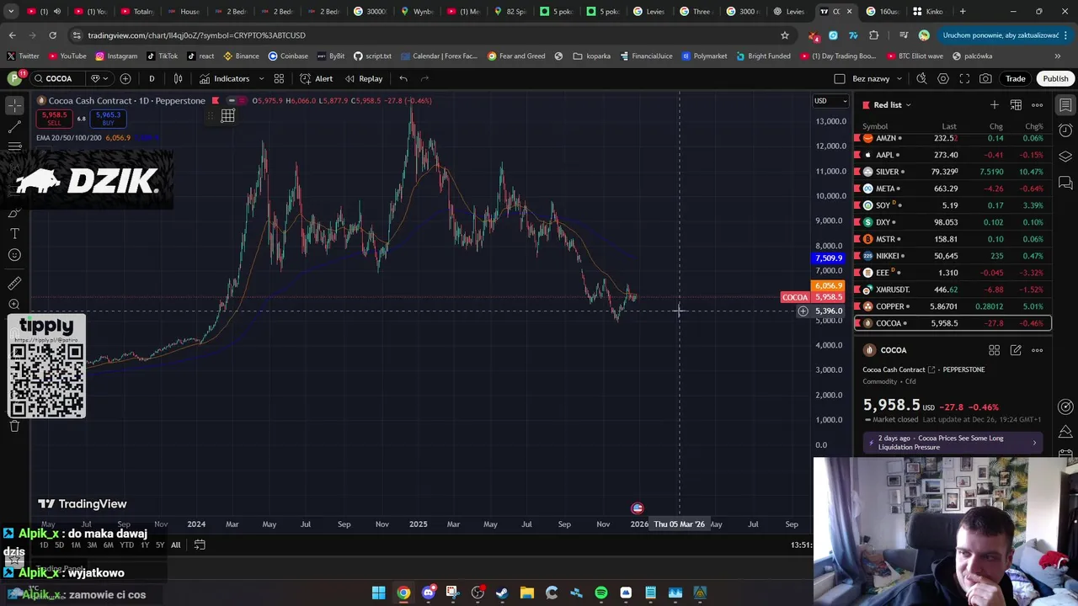Open the symbol search field dropdown
1078x606 pixels.
(98, 78)
